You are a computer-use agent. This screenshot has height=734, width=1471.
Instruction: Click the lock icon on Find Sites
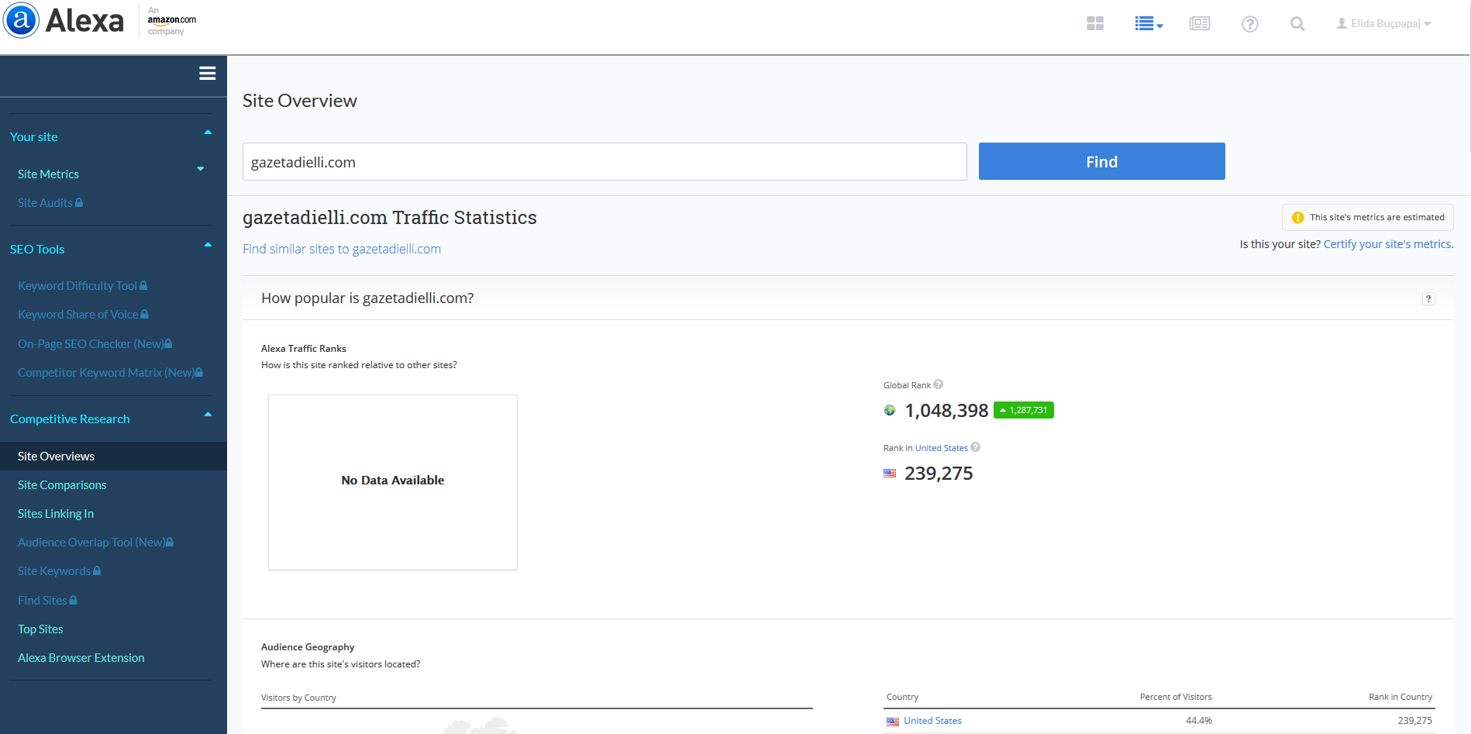click(x=74, y=601)
